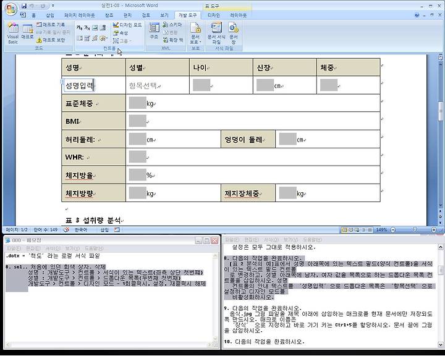The width and height of the screenshot is (445, 356).
Task: Click the WHR label cell
Action: [94, 157]
